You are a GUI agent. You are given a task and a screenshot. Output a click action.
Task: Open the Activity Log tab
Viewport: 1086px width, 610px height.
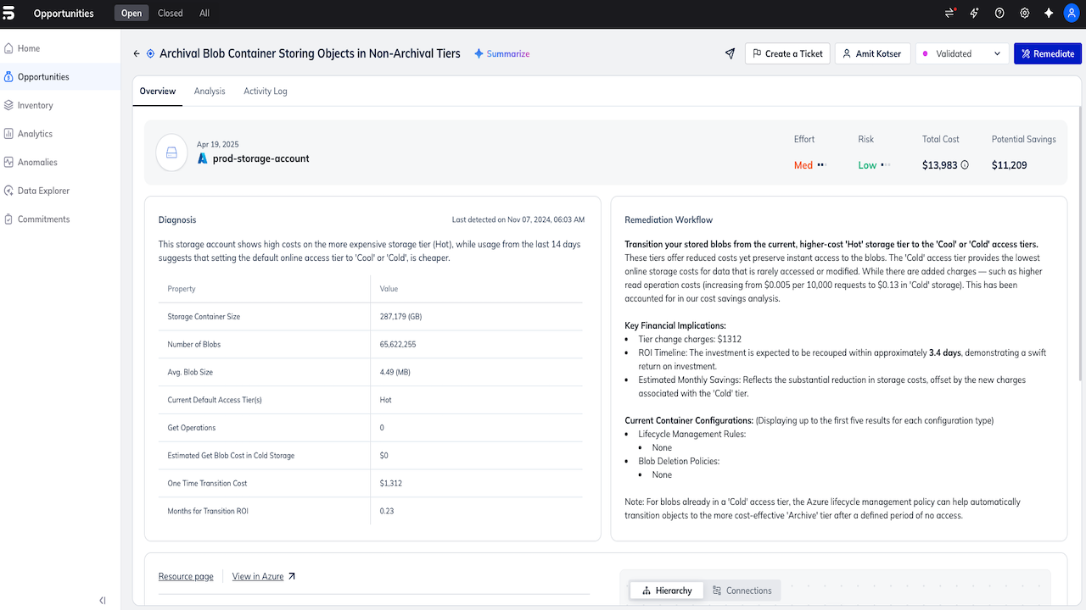[x=266, y=91]
